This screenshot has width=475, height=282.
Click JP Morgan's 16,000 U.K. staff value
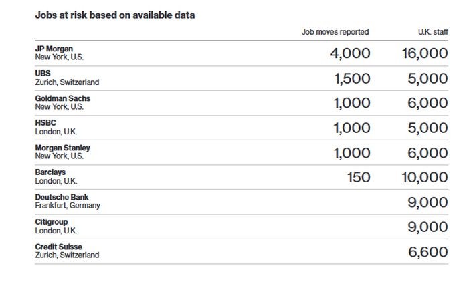(425, 53)
